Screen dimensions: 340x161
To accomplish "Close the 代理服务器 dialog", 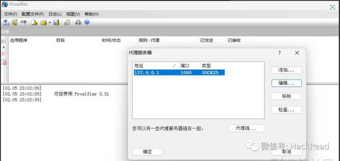I will click(x=297, y=53).
